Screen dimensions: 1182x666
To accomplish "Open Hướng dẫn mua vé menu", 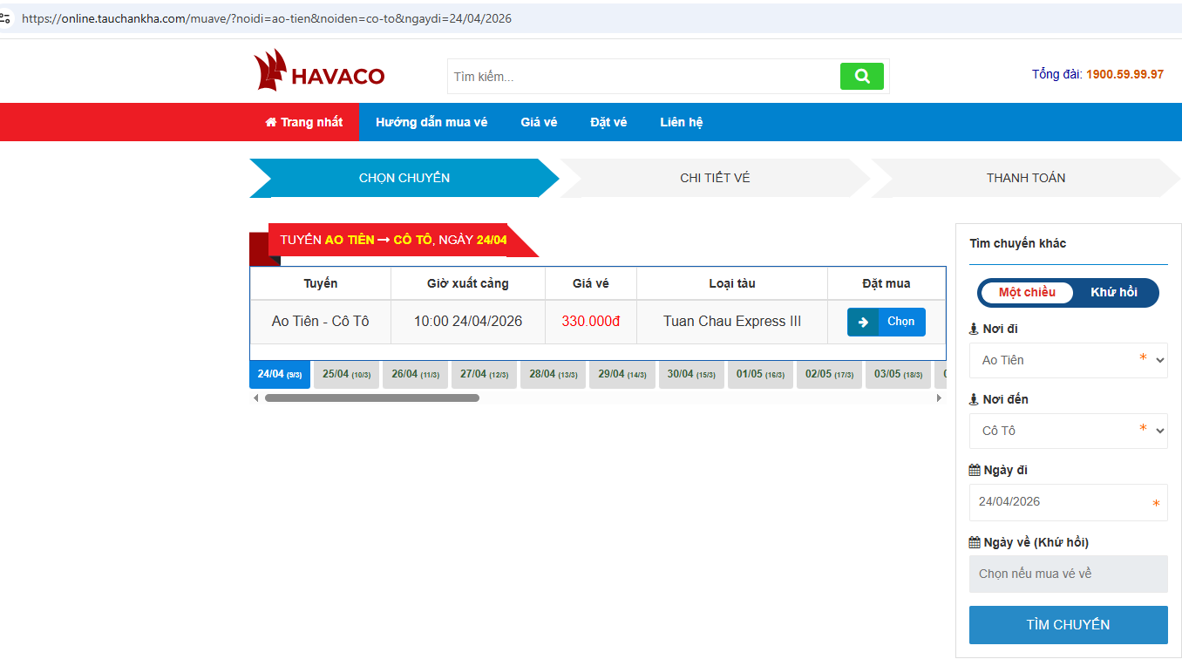I will pyautogui.click(x=431, y=122).
